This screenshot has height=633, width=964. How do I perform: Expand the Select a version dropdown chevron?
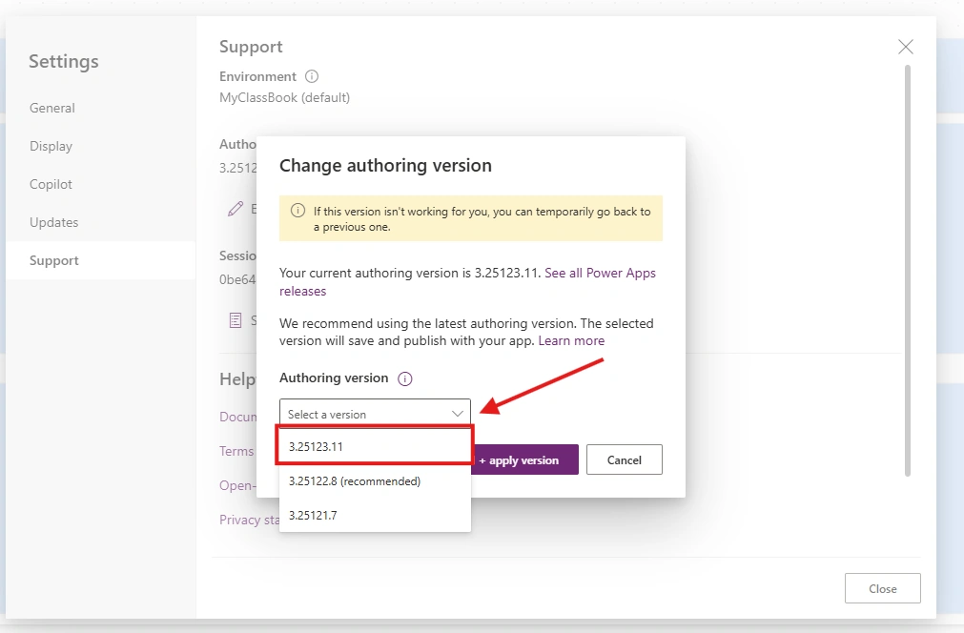click(458, 414)
